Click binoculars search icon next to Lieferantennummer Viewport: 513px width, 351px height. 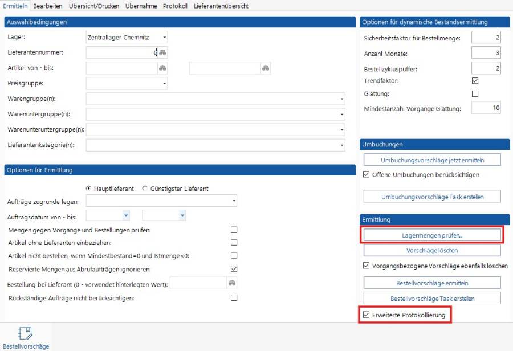pyautogui.click(x=162, y=52)
